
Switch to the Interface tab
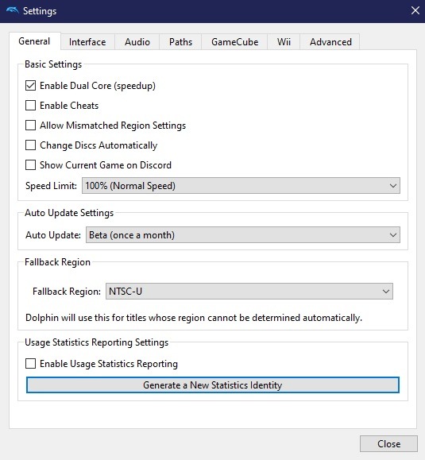pyautogui.click(x=87, y=42)
